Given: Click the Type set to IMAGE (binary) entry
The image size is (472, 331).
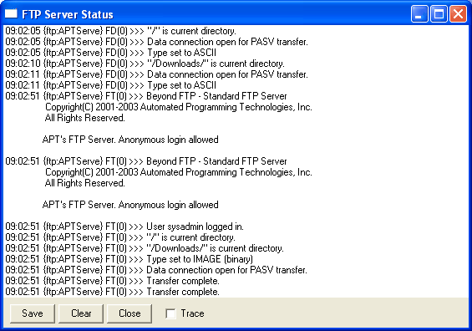Looking at the screenshot, I should 129,259.
